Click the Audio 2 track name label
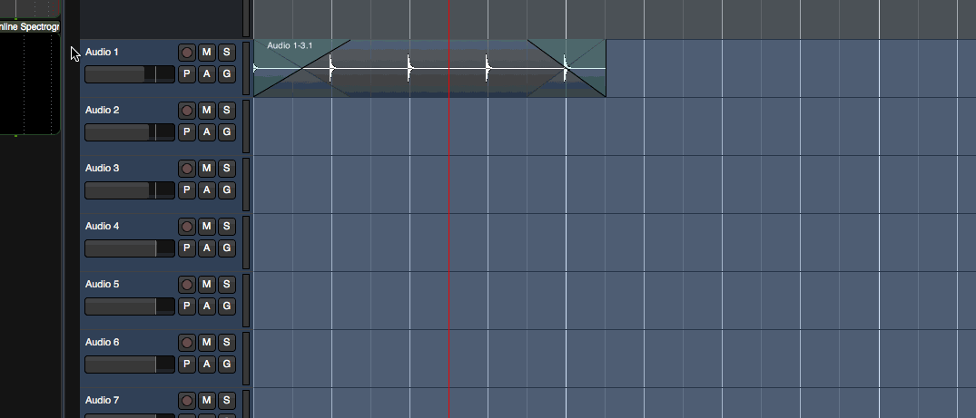 [x=103, y=111]
